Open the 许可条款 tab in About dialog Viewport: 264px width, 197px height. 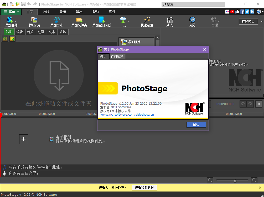117,56
